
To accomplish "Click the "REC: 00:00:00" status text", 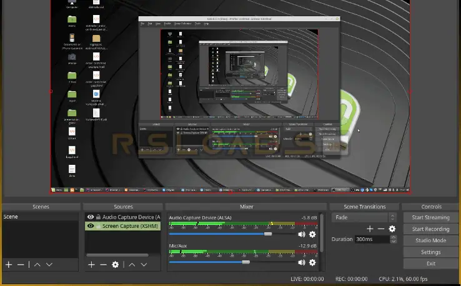I will (x=351, y=279).
